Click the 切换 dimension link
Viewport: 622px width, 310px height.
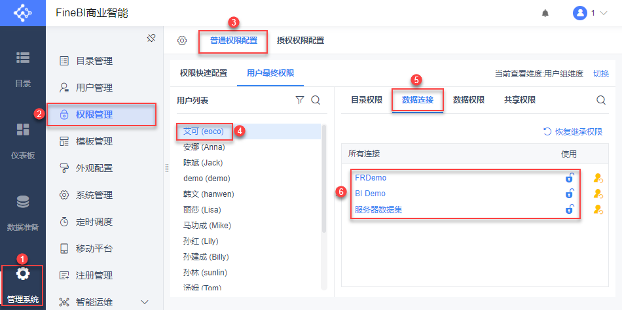click(x=600, y=73)
